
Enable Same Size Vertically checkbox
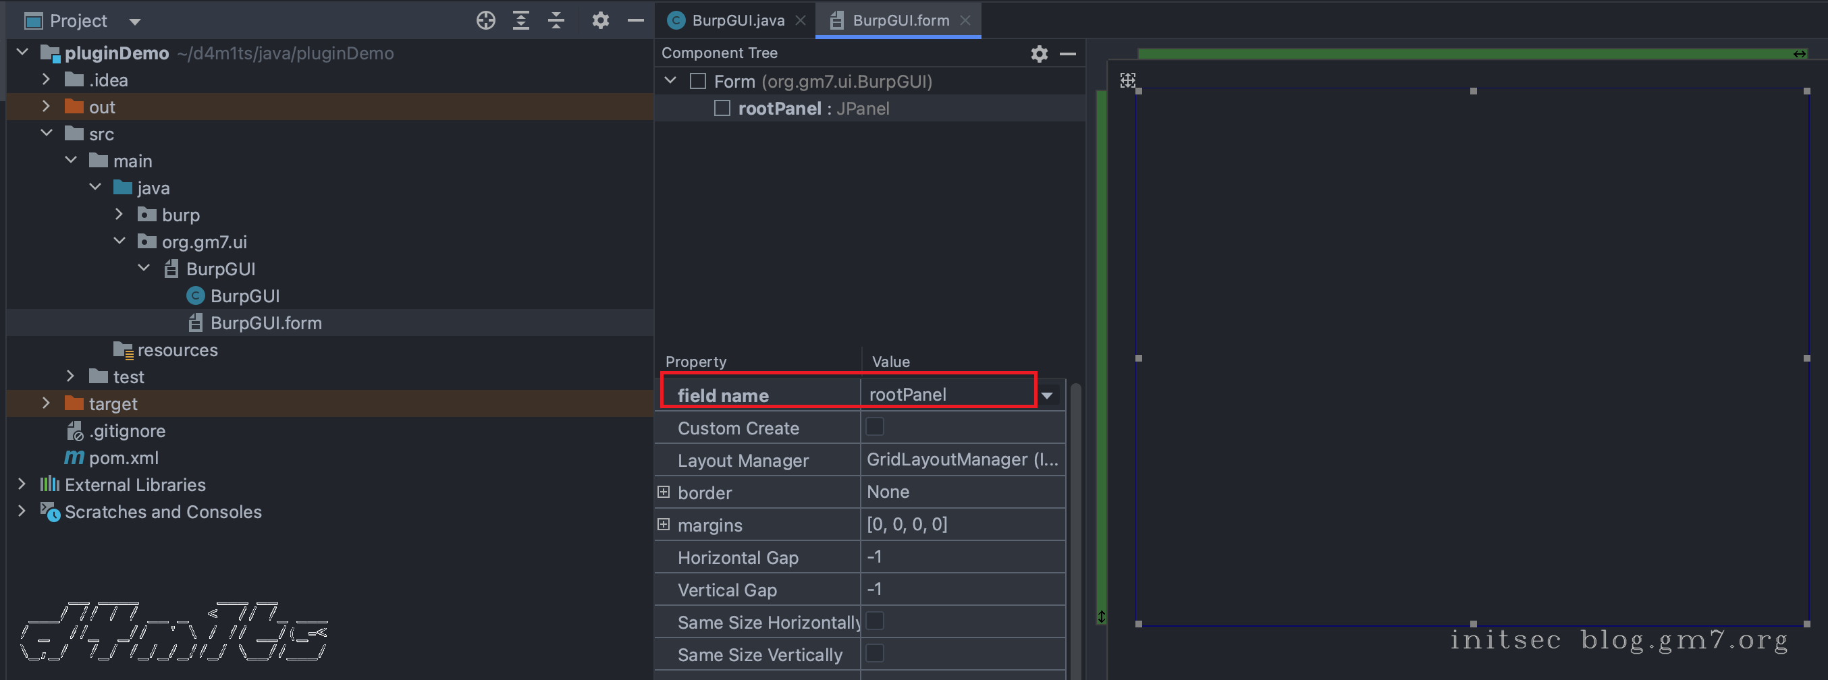pos(875,653)
